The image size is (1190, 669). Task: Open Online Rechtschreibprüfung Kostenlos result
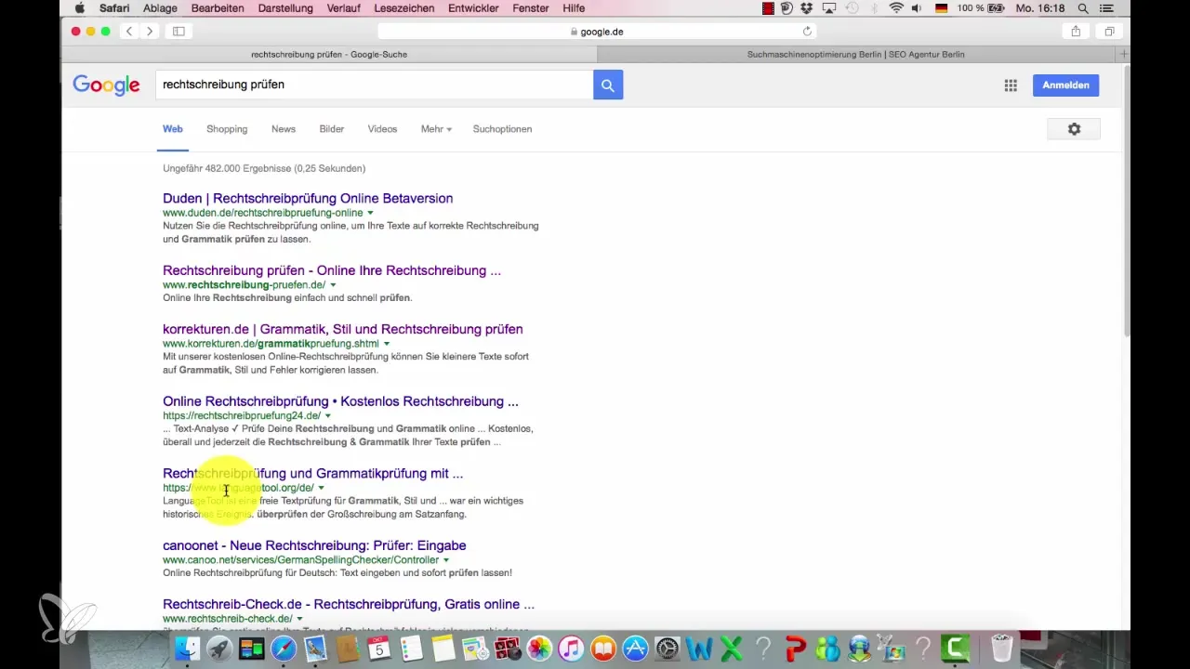(x=340, y=401)
